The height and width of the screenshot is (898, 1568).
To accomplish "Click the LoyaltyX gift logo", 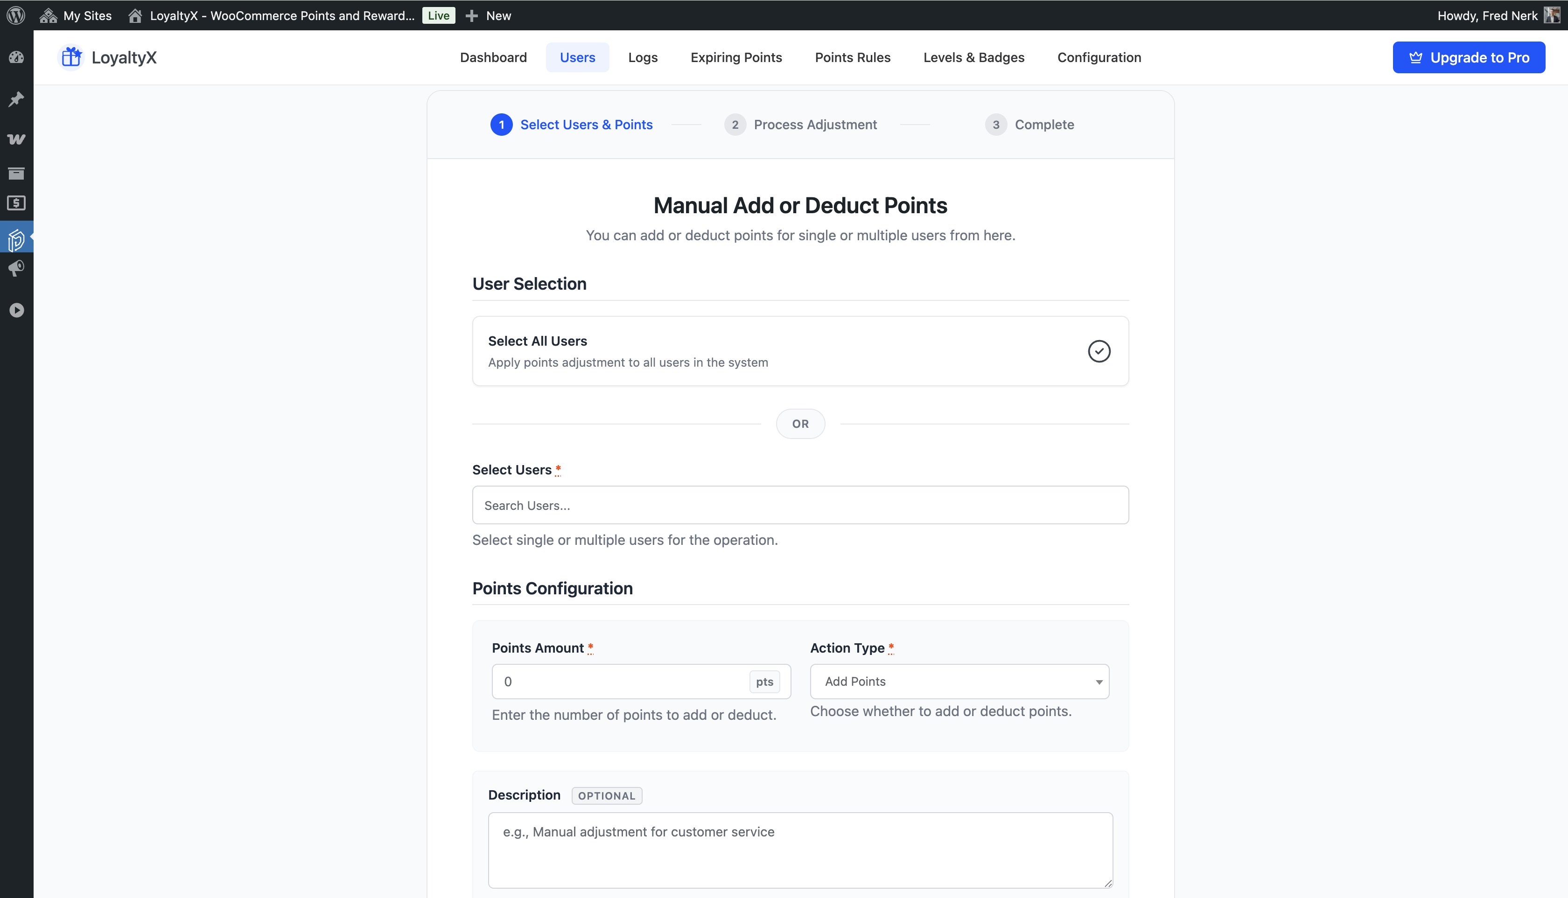I will click(x=71, y=57).
